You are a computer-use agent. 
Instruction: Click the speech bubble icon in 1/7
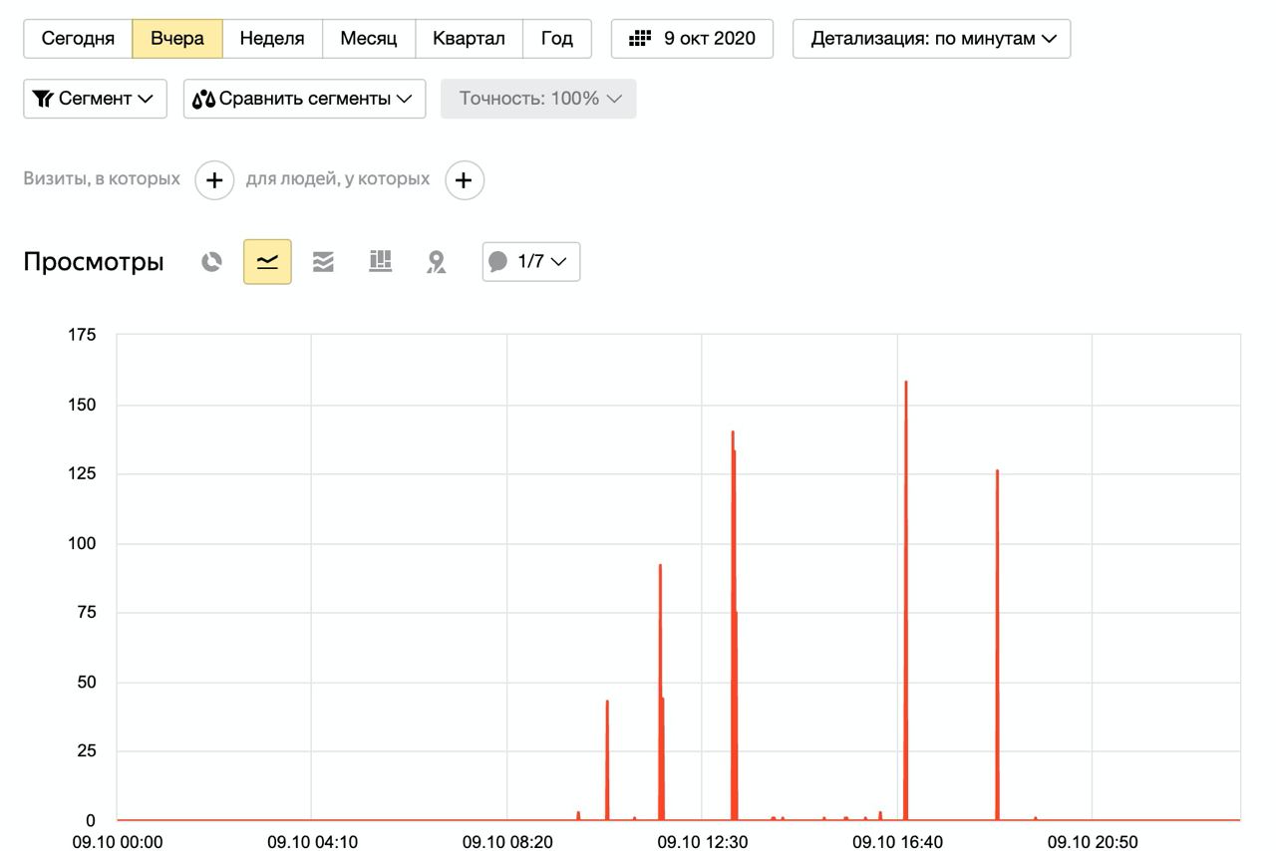coord(498,262)
